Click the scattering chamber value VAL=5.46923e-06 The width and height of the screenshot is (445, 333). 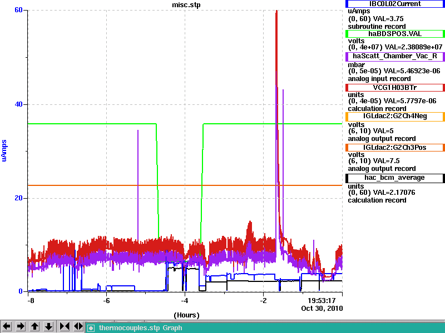click(x=412, y=71)
